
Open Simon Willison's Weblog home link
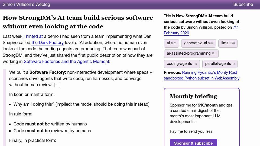click(26, 5)
